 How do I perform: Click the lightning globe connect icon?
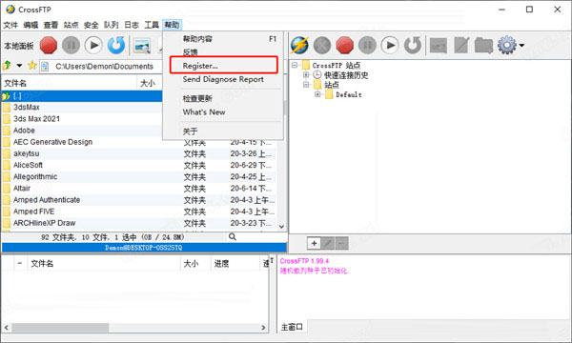(299, 45)
